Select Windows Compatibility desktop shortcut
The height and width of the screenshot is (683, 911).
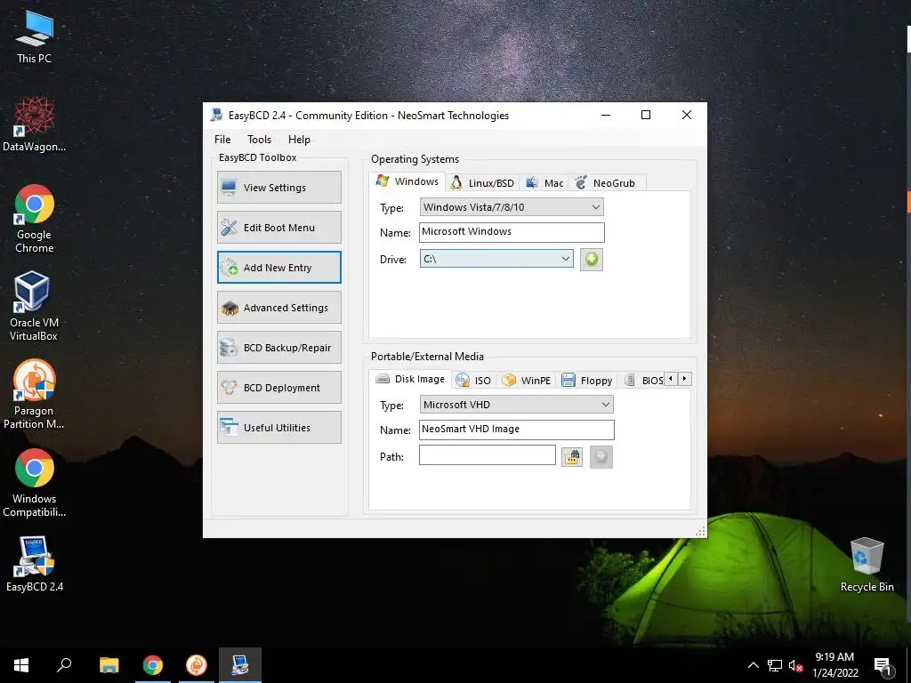(35, 483)
